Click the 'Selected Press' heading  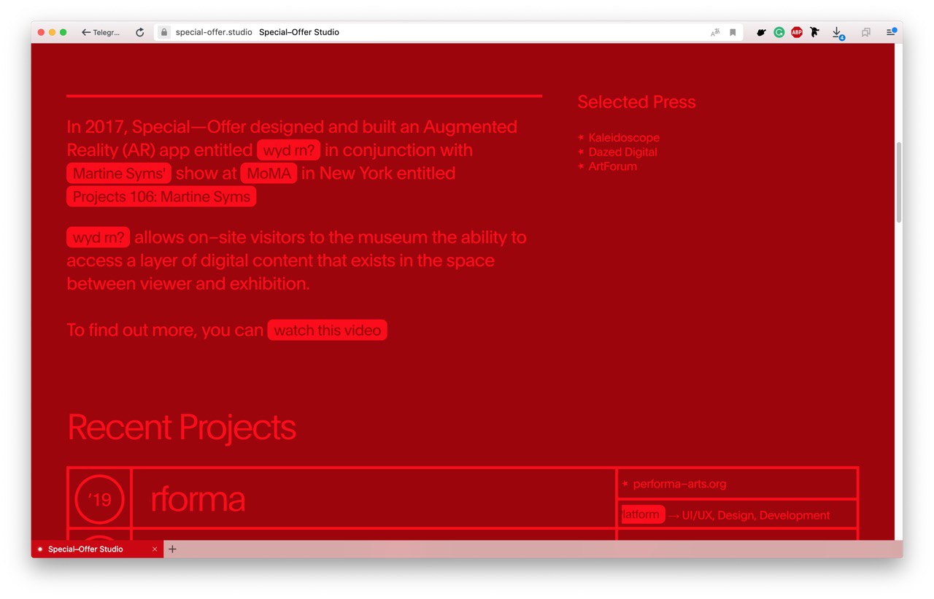point(636,102)
